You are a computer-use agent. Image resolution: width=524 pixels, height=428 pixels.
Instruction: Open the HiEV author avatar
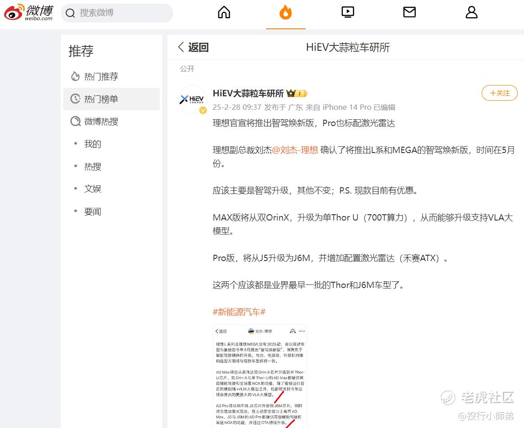pos(193,99)
